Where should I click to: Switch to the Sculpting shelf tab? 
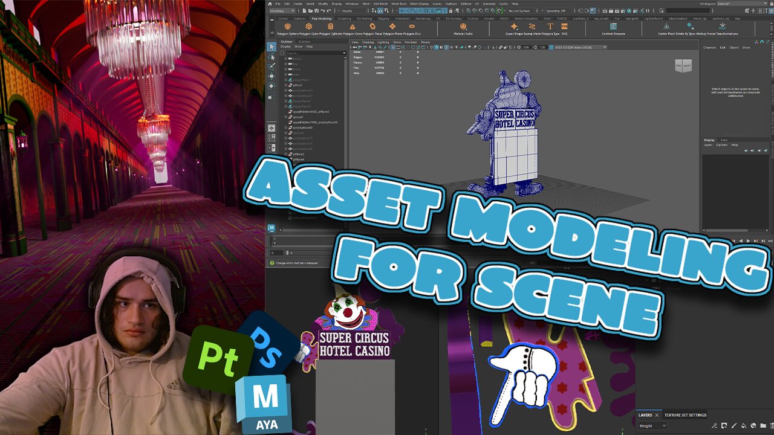[x=344, y=19]
